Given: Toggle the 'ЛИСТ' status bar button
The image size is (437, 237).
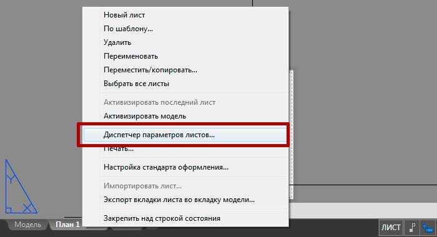Looking at the screenshot, I should [391, 228].
